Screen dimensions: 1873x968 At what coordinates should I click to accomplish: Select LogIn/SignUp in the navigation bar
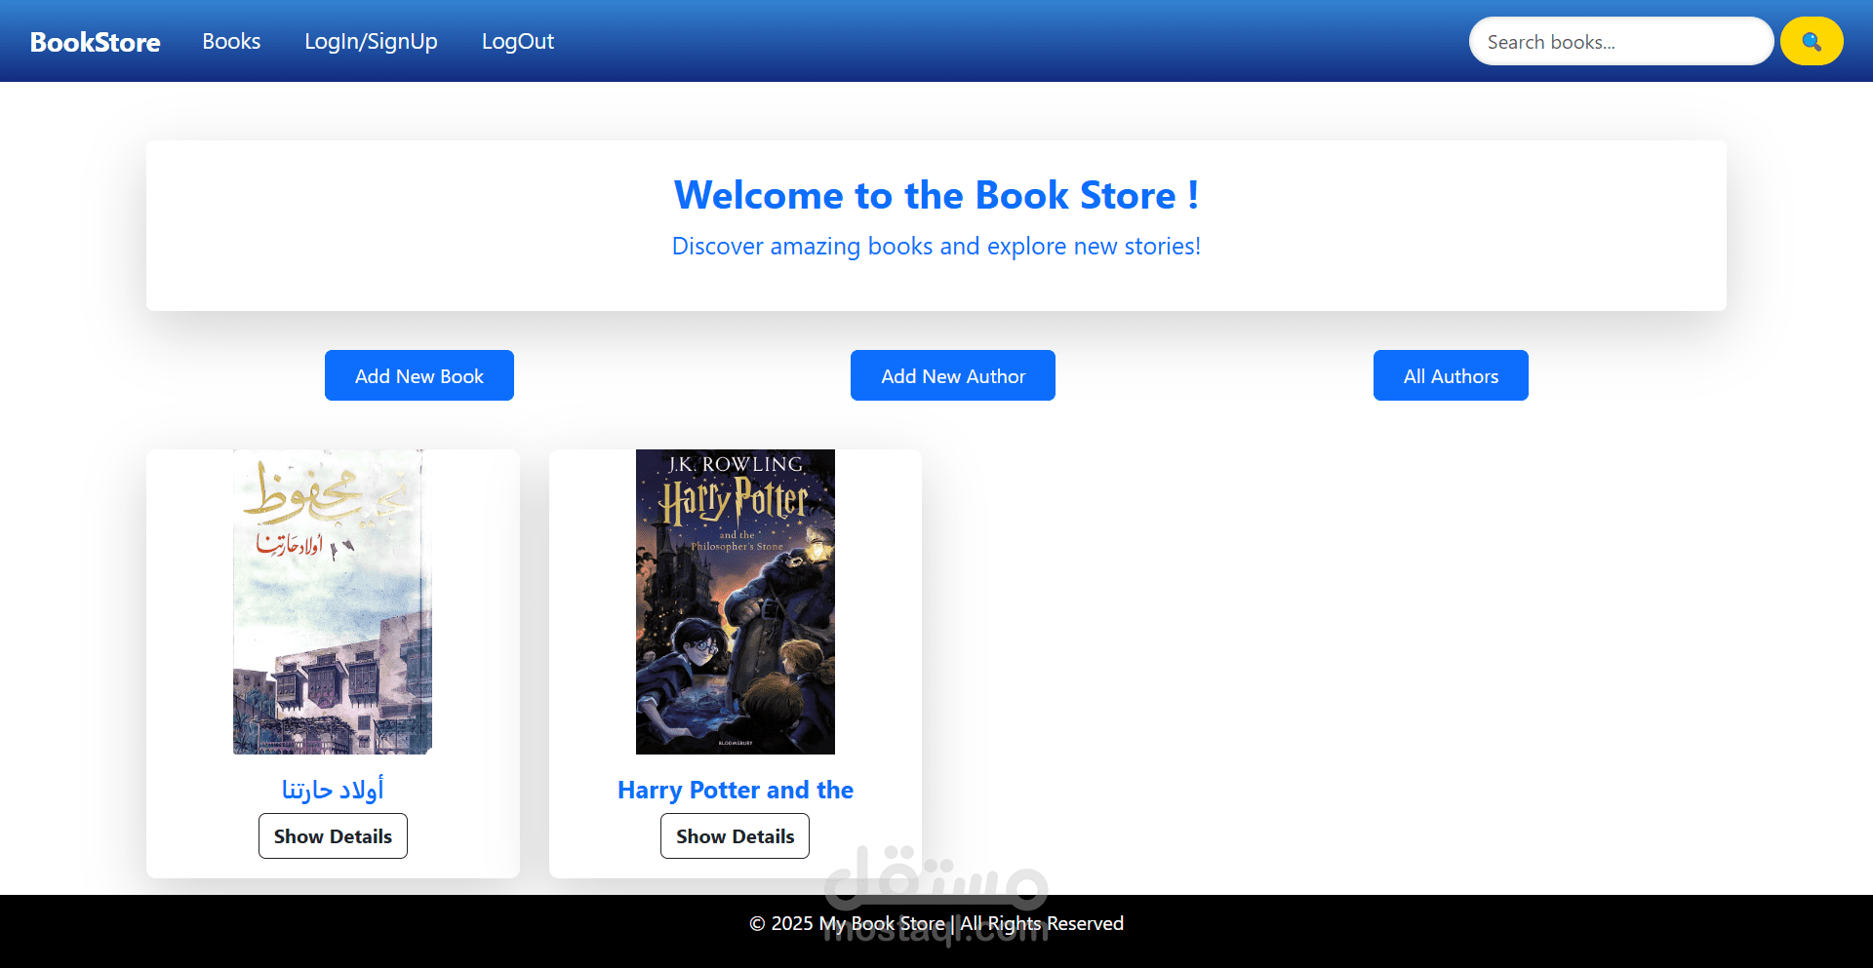click(x=371, y=41)
